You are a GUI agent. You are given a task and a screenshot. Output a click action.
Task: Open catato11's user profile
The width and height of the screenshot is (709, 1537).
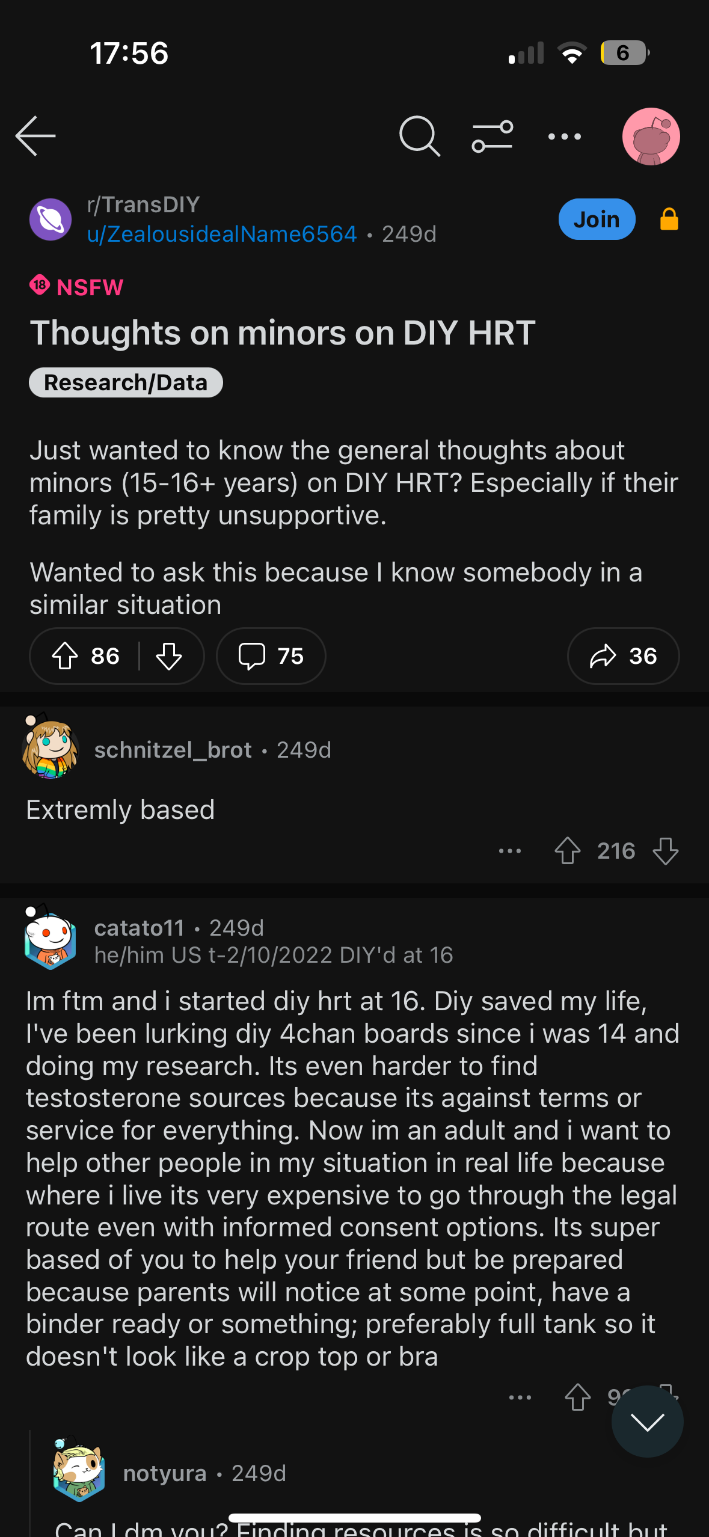coord(139,928)
